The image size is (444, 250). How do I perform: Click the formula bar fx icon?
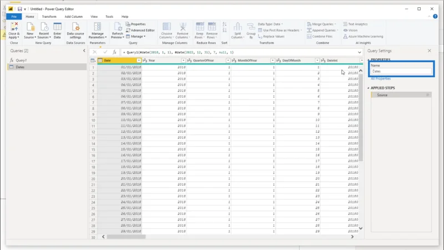pos(114,52)
